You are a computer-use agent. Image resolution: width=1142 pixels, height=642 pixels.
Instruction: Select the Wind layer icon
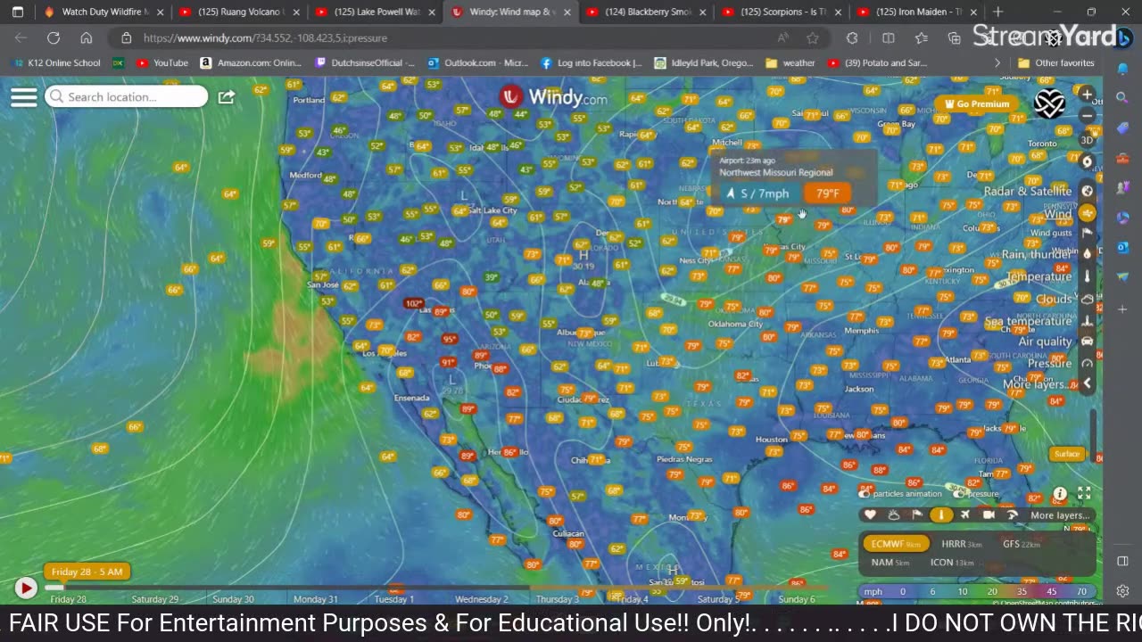coord(1087,213)
